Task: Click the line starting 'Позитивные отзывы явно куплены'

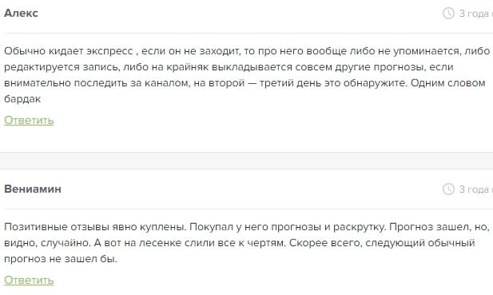Action: (x=247, y=227)
